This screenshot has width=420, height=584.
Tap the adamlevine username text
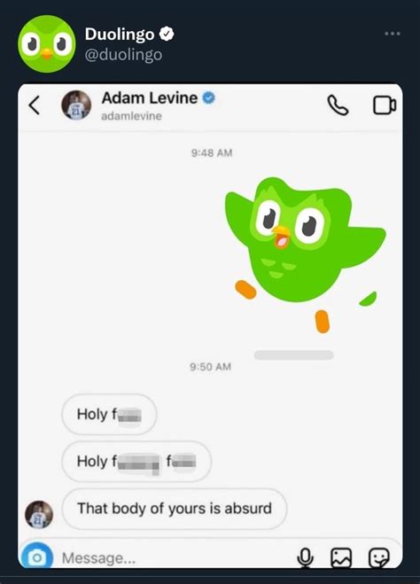(x=131, y=116)
